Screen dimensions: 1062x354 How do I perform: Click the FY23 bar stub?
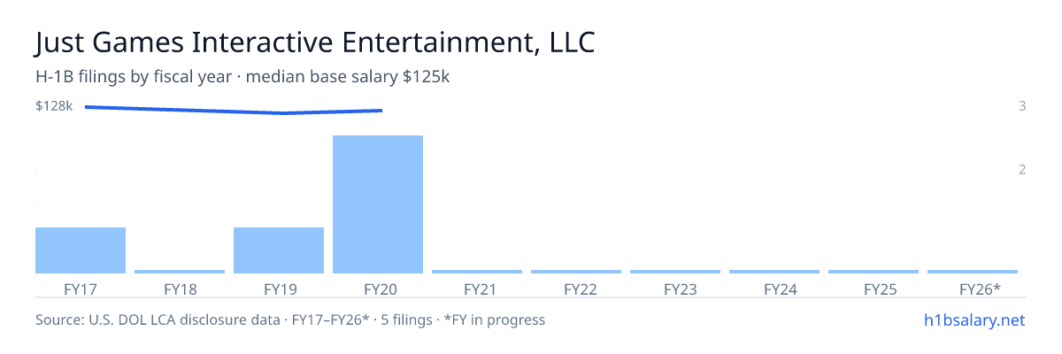pos(675,272)
